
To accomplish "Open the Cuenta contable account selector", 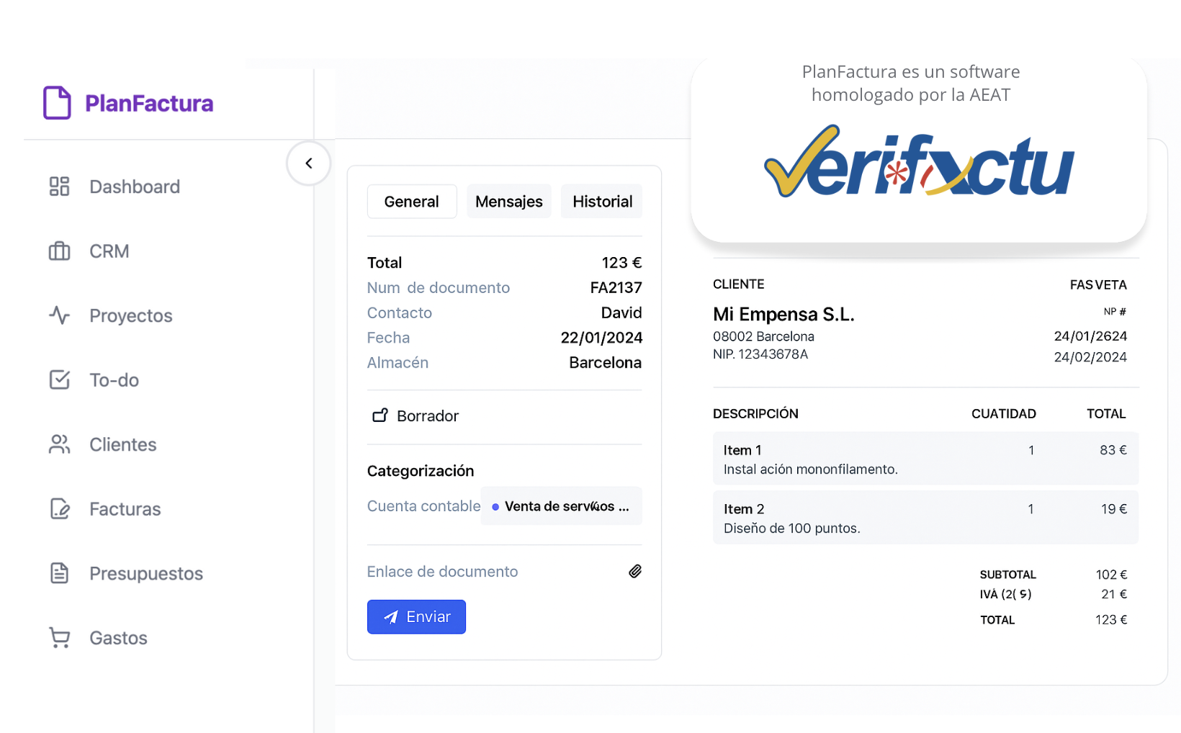I will tap(423, 505).
